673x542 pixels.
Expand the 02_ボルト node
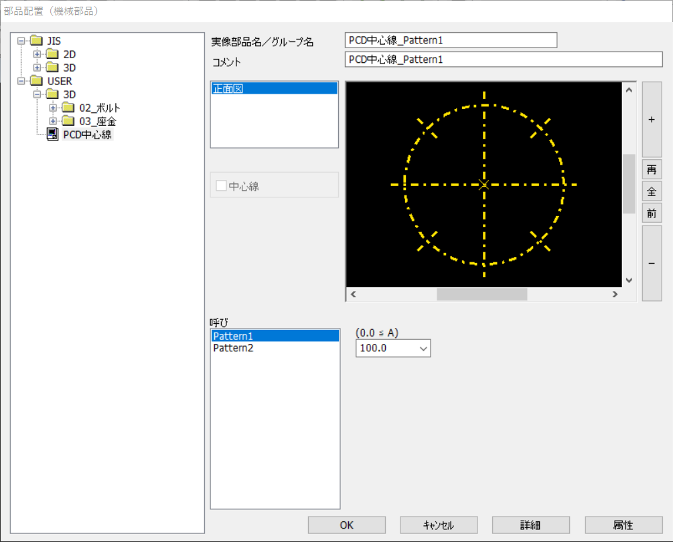53,108
